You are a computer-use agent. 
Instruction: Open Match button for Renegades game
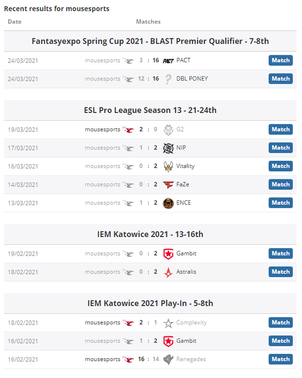pyautogui.click(x=281, y=359)
